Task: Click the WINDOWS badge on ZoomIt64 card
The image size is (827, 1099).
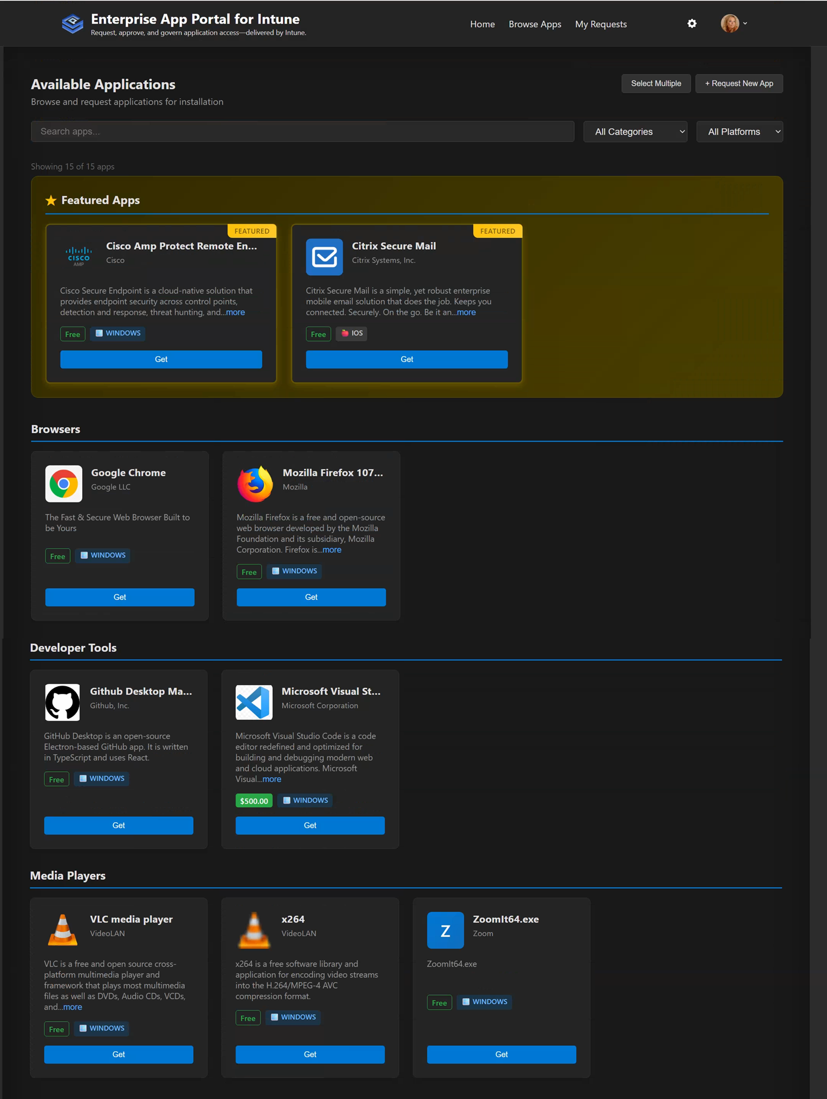Action: click(x=484, y=1002)
